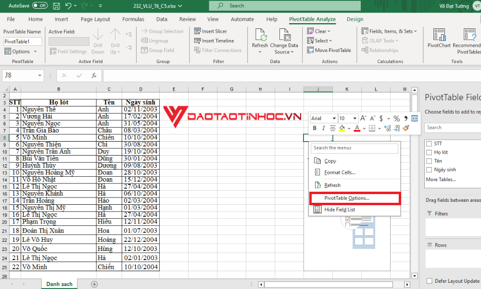Click the Move PivotTable icon
The height and width of the screenshot is (289, 481).
tap(311, 50)
